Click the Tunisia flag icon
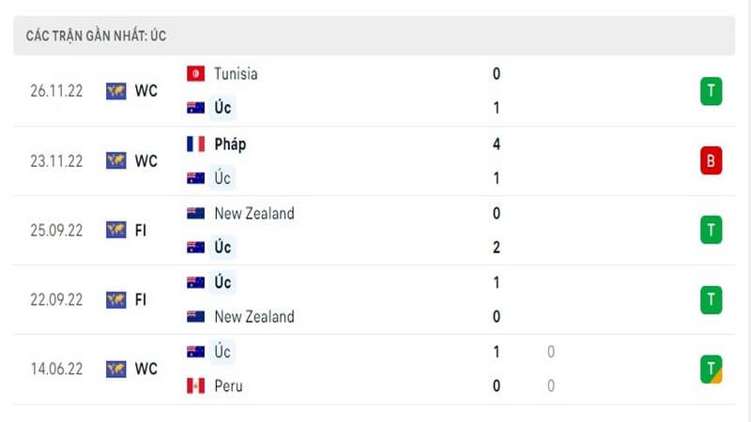 195,74
